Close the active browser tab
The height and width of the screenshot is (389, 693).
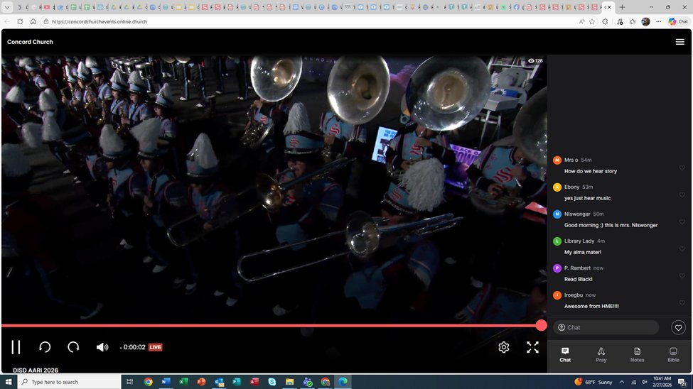pos(609,7)
